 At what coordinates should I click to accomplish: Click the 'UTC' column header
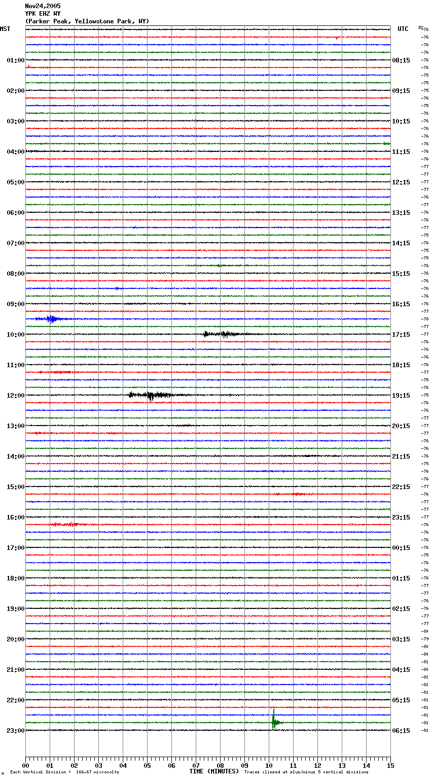(x=403, y=29)
